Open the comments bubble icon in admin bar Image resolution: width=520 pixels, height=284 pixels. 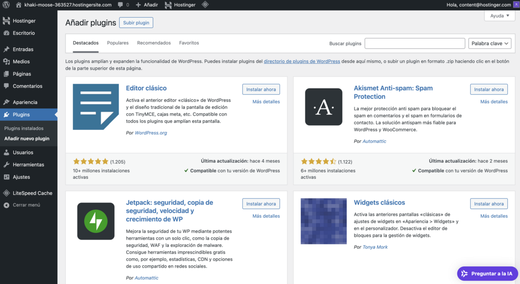[120, 5]
